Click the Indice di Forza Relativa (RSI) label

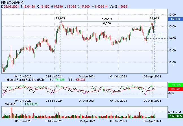24,80
